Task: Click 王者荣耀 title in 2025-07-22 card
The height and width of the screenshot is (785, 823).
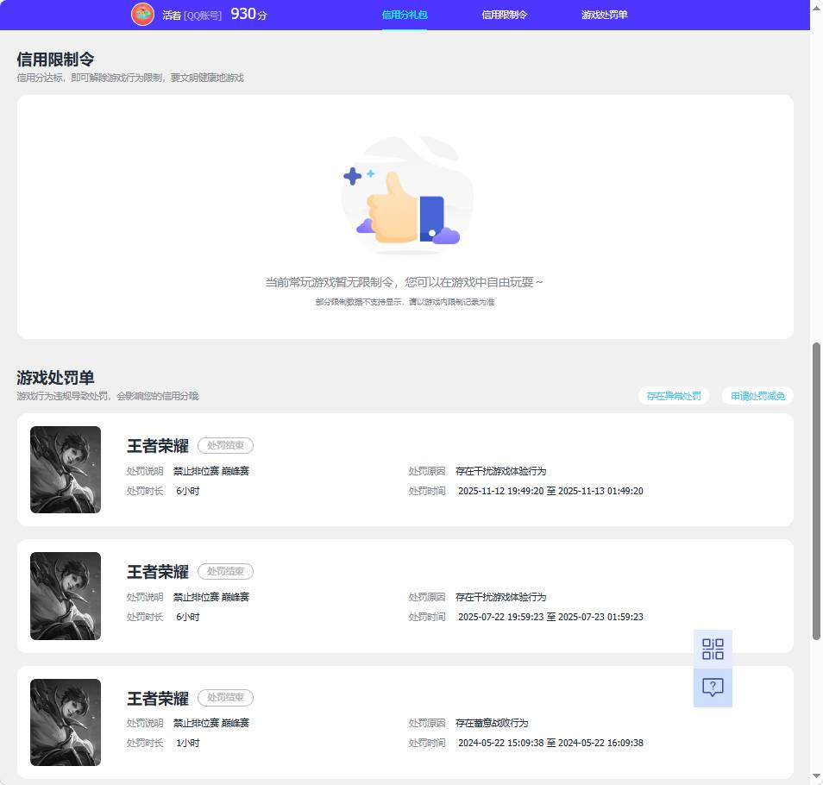Action: (x=158, y=572)
